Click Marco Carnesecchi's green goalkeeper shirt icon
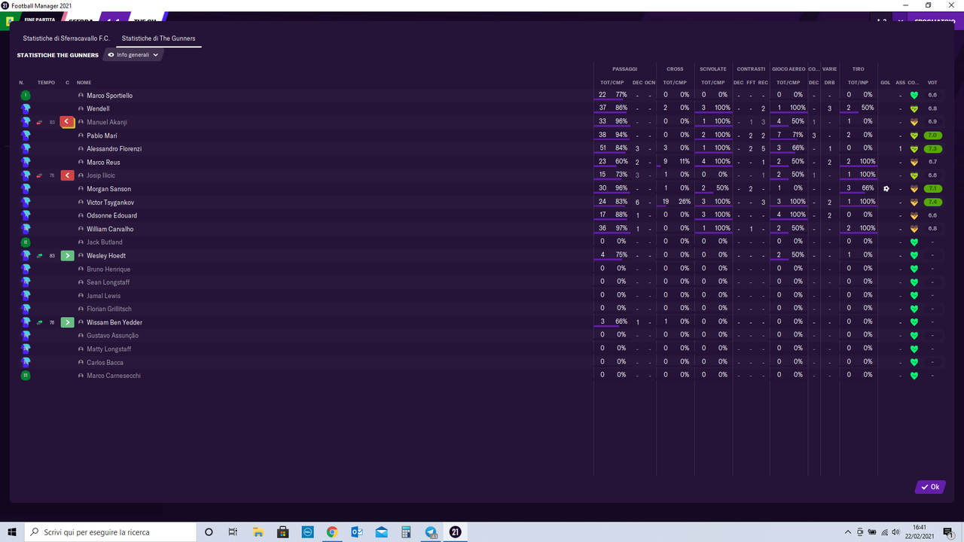964x542 pixels. click(26, 376)
